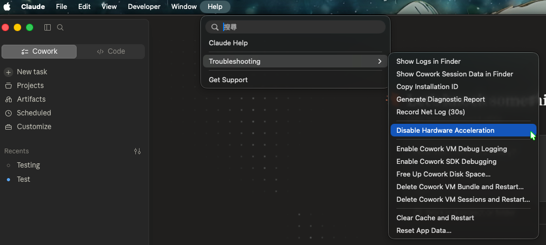
Task: Disable Hardware Acceleration menu option
Action: tap(463, 131)
